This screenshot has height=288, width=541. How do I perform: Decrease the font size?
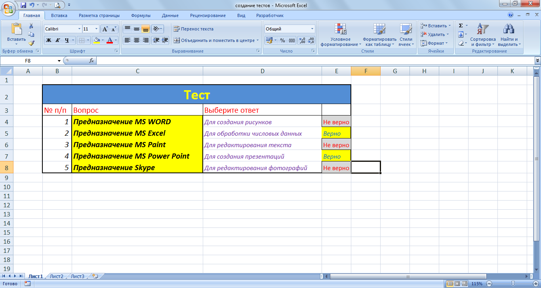(x=114, y=29)
